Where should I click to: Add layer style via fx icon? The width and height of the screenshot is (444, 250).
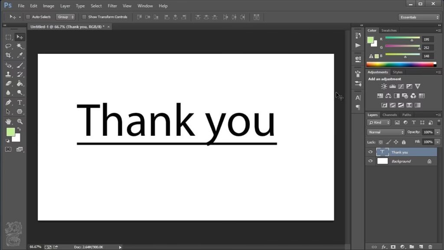[x=384, y=247]
